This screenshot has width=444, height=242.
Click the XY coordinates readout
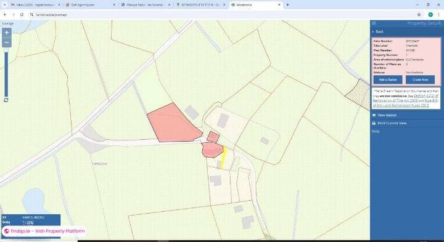point(33,217)
